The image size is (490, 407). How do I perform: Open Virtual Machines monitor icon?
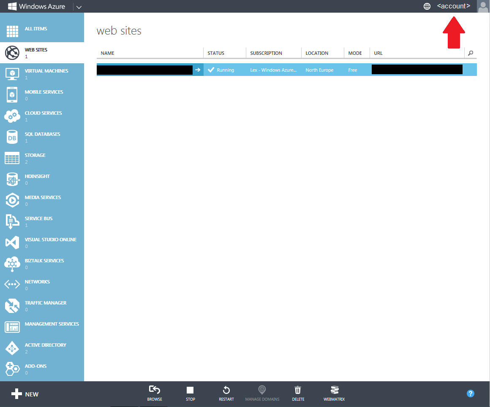[12, 74]
